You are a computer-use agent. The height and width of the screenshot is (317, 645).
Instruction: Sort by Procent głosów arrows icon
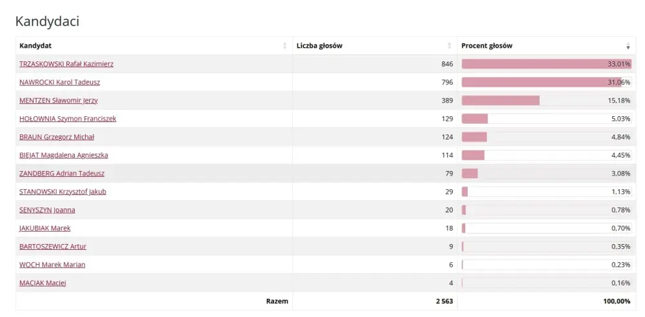tap(628, 46)
